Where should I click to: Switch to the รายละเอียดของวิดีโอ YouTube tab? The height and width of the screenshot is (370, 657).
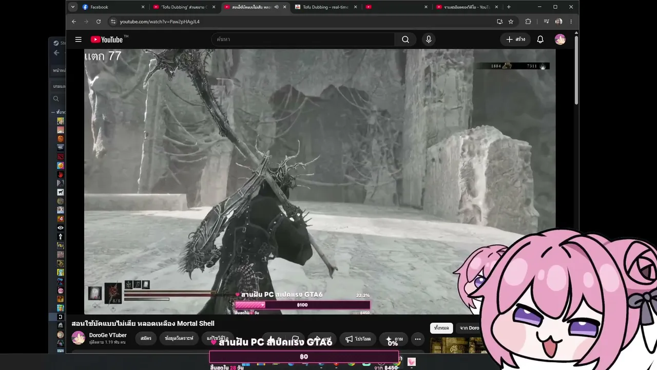tap(467, 7)
